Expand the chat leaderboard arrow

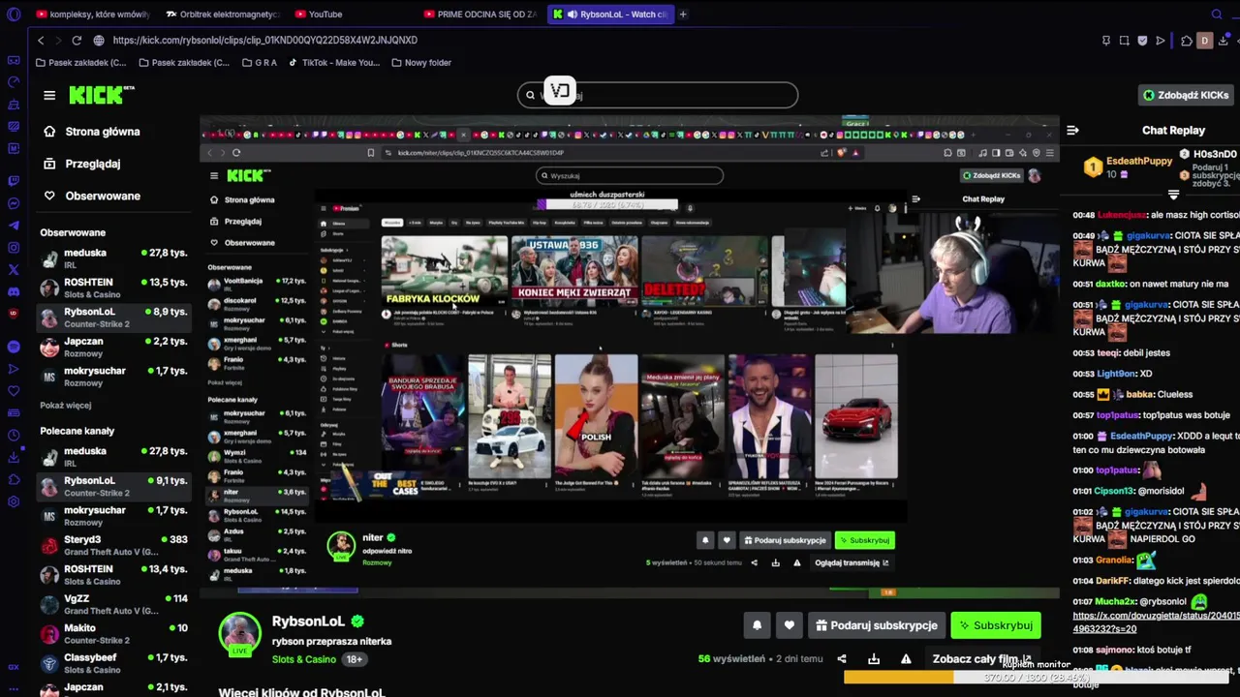tap(1173, 195)
